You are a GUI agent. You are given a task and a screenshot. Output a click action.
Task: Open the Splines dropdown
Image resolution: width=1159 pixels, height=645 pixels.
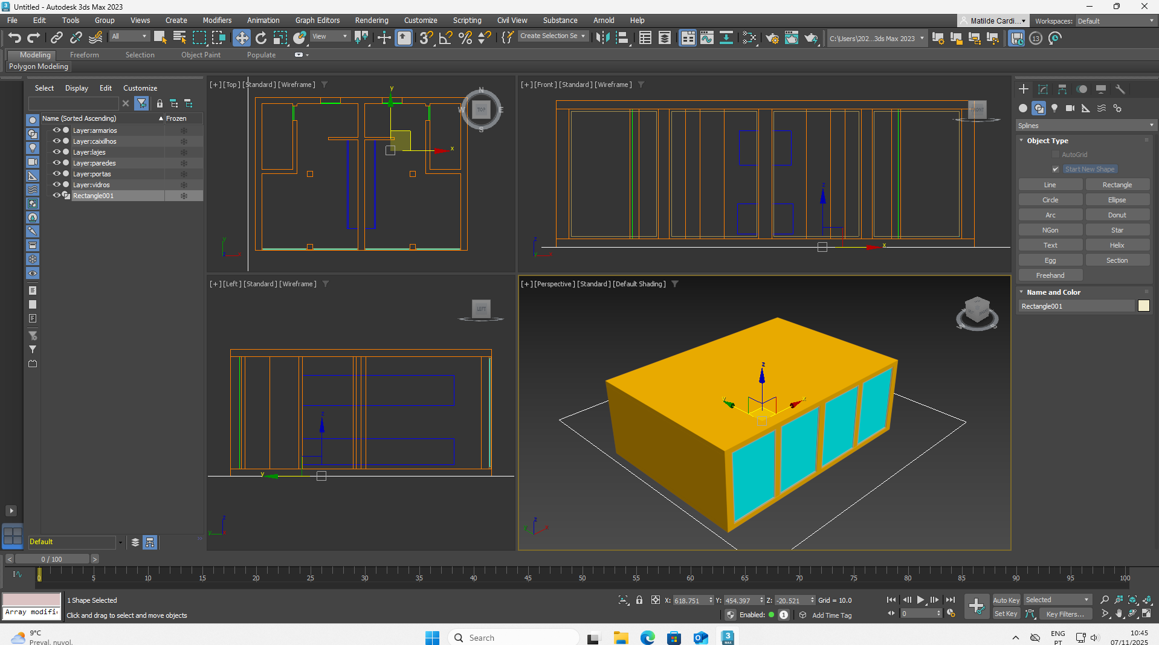[x=1085, y=125]
